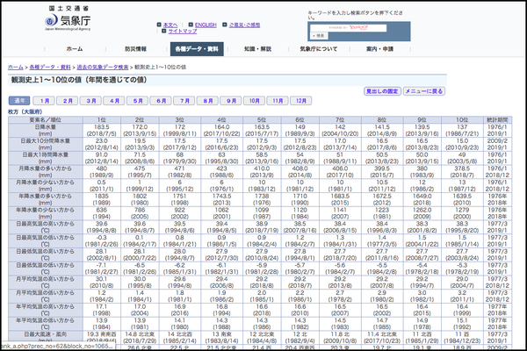The height and width of the screenshot is (351, 527).
Task: Open the 気象庁について navigation menu
Action: click(x=318, y=49)
